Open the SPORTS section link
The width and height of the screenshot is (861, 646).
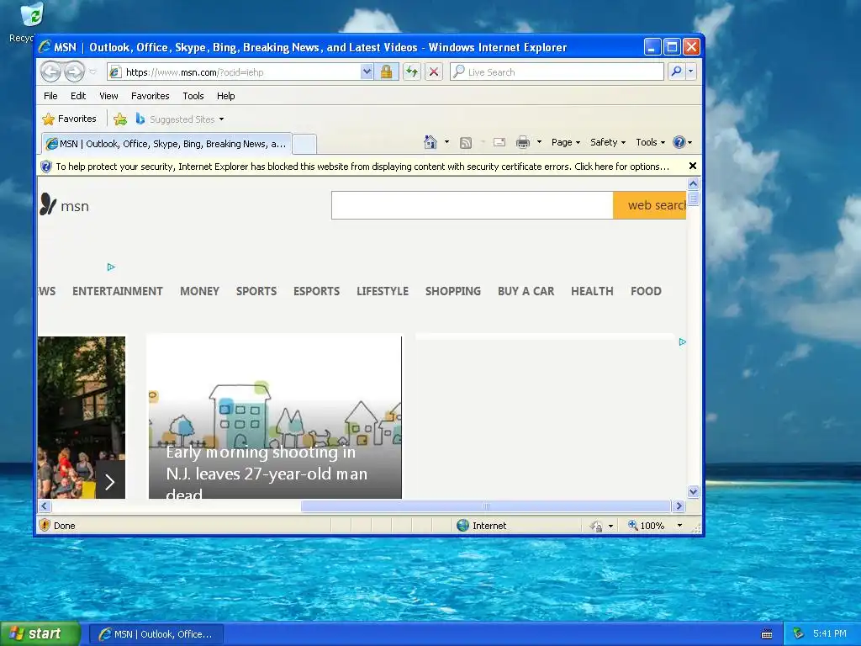pyautogui.click(x=256, y=291)
